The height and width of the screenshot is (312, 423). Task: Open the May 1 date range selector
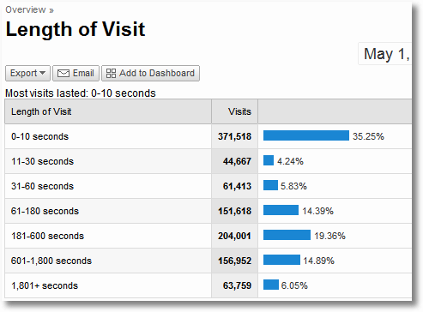pos(385,54)
